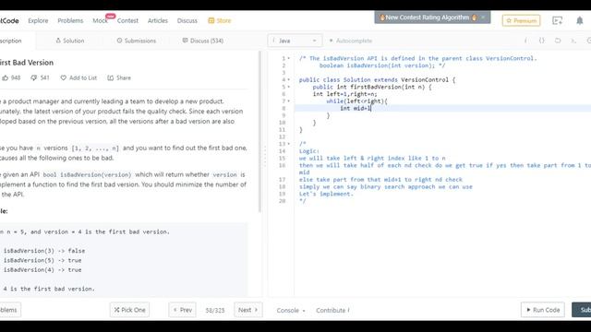The height and width of the screenshot is (332, 591).
Task: Click the thumbs-up like icon with 948
Action: pos(6,77)
